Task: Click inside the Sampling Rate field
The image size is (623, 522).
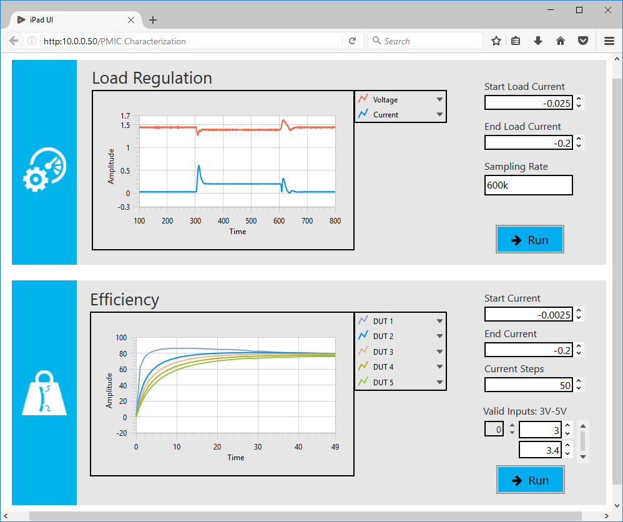Action: pos(528,185)
